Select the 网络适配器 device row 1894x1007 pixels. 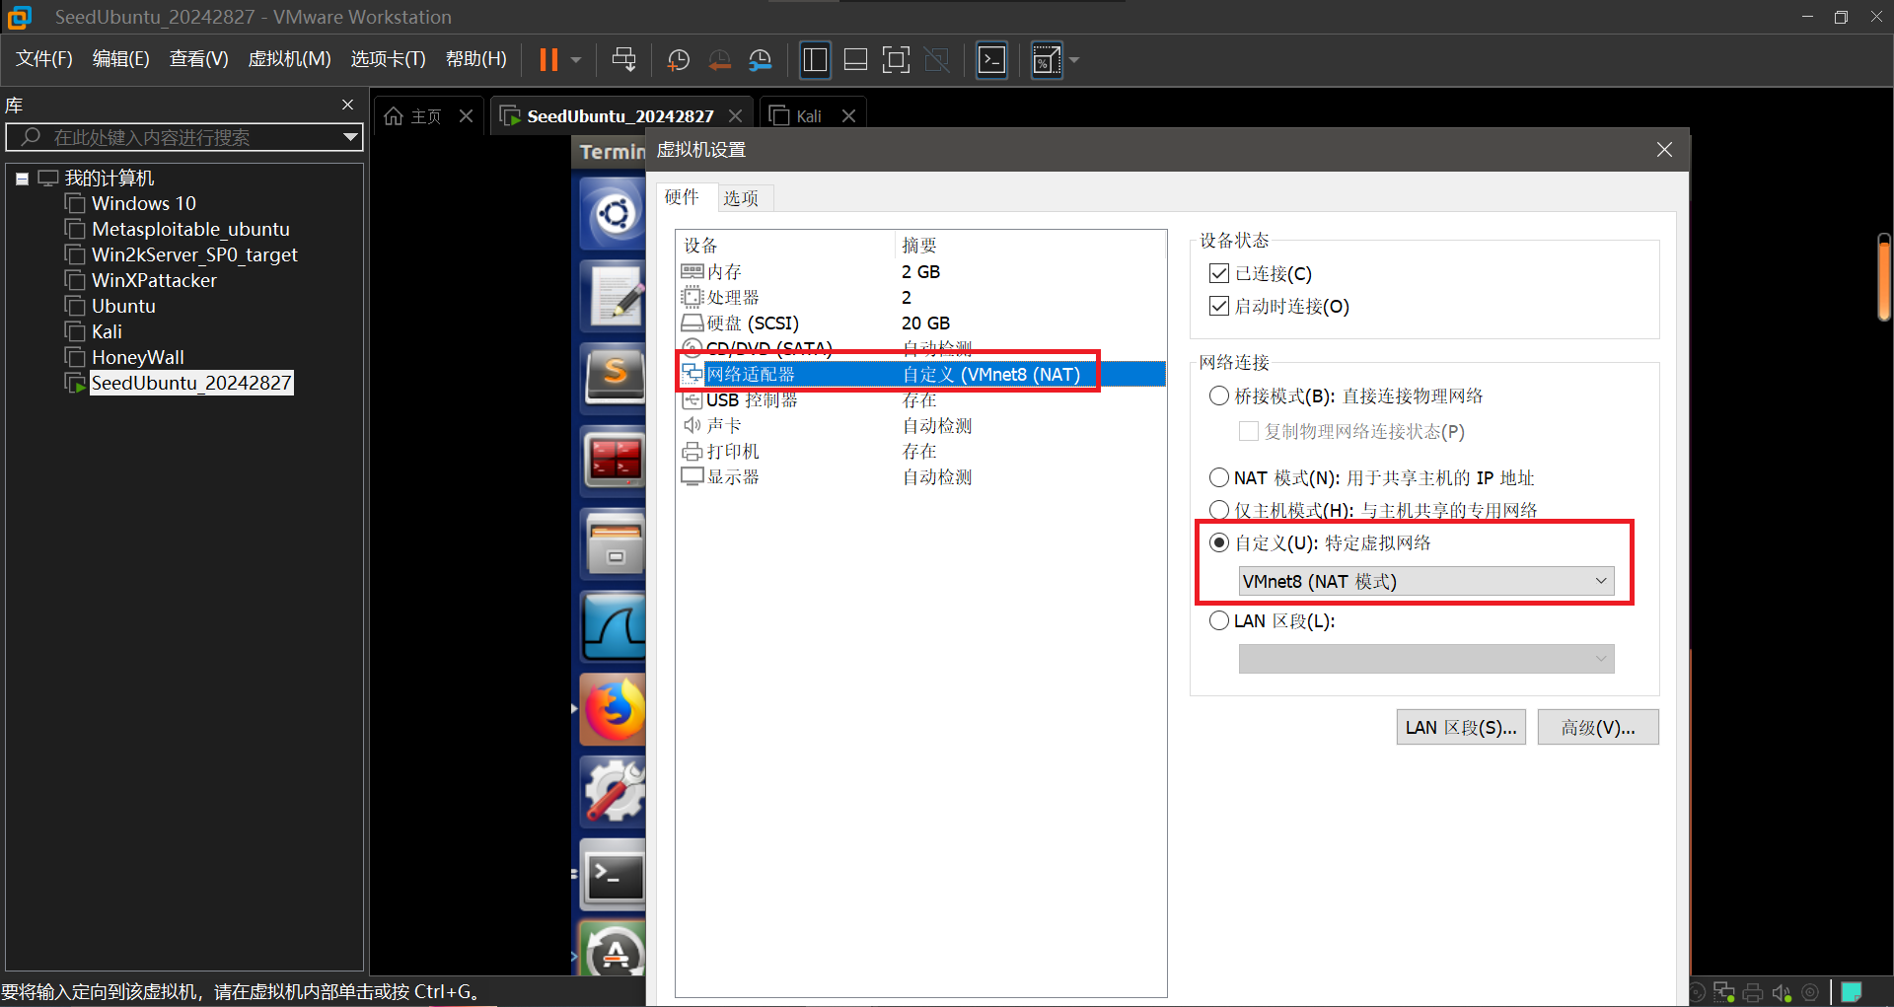click(920, 374)
